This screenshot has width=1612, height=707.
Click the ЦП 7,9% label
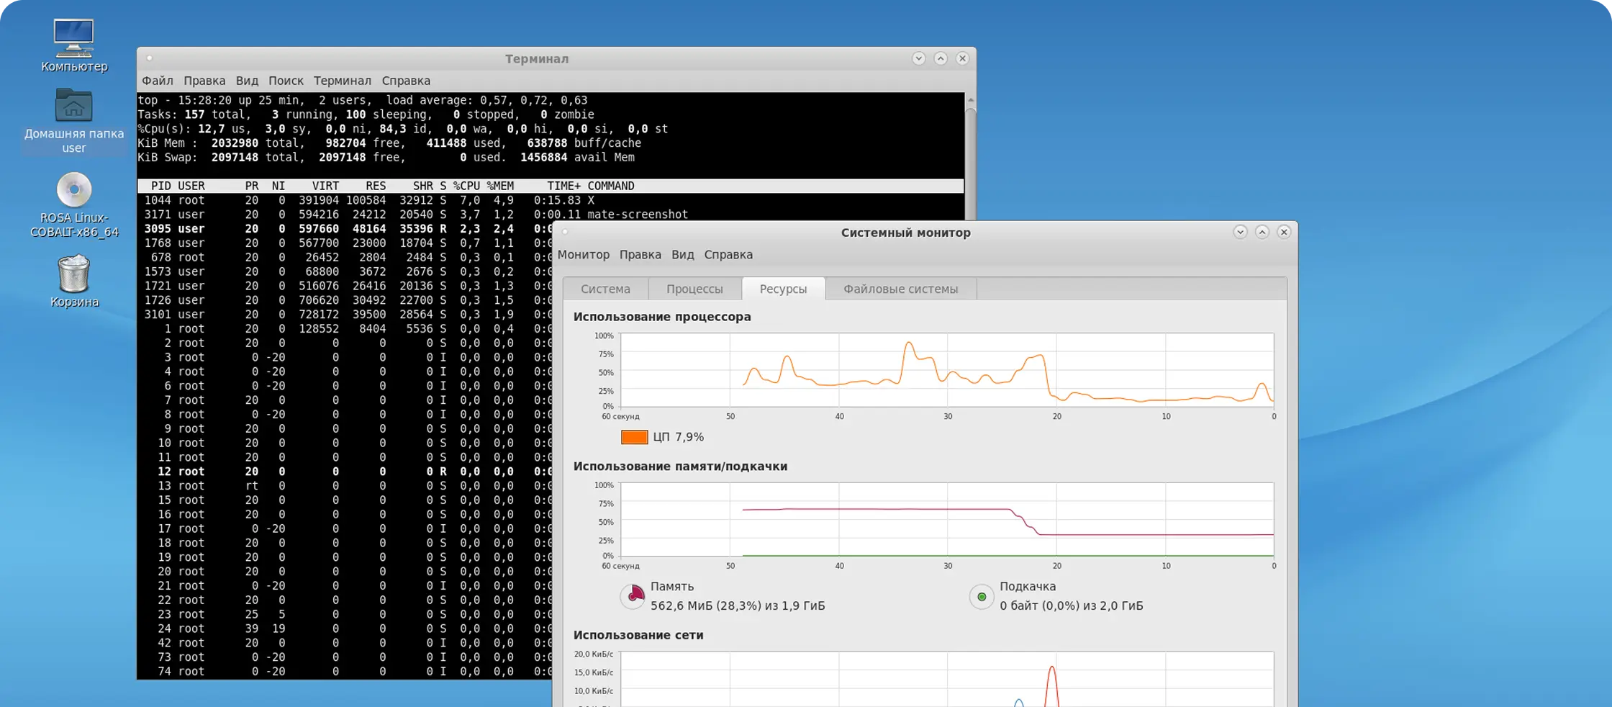pyautogui.click(x=678, y=437)
